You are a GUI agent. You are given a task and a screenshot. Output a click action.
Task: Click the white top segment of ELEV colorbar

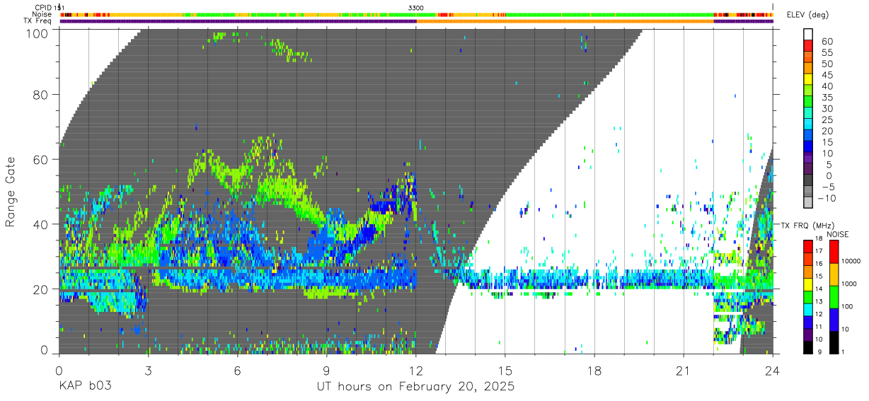[808, 35]
